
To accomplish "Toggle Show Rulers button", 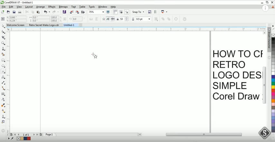I will point(115,12).
